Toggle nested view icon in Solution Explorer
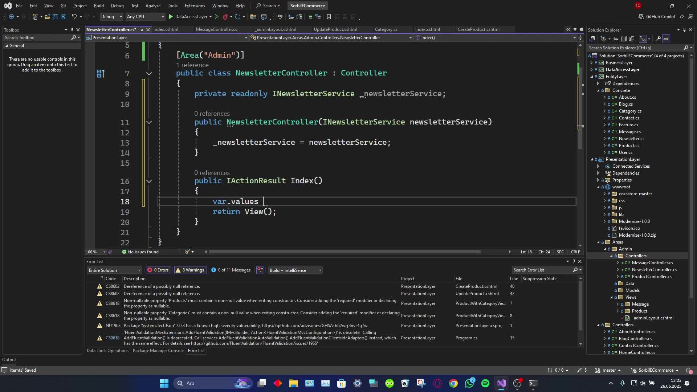Viewport: 697px width, 392px height. pos(643,39)
